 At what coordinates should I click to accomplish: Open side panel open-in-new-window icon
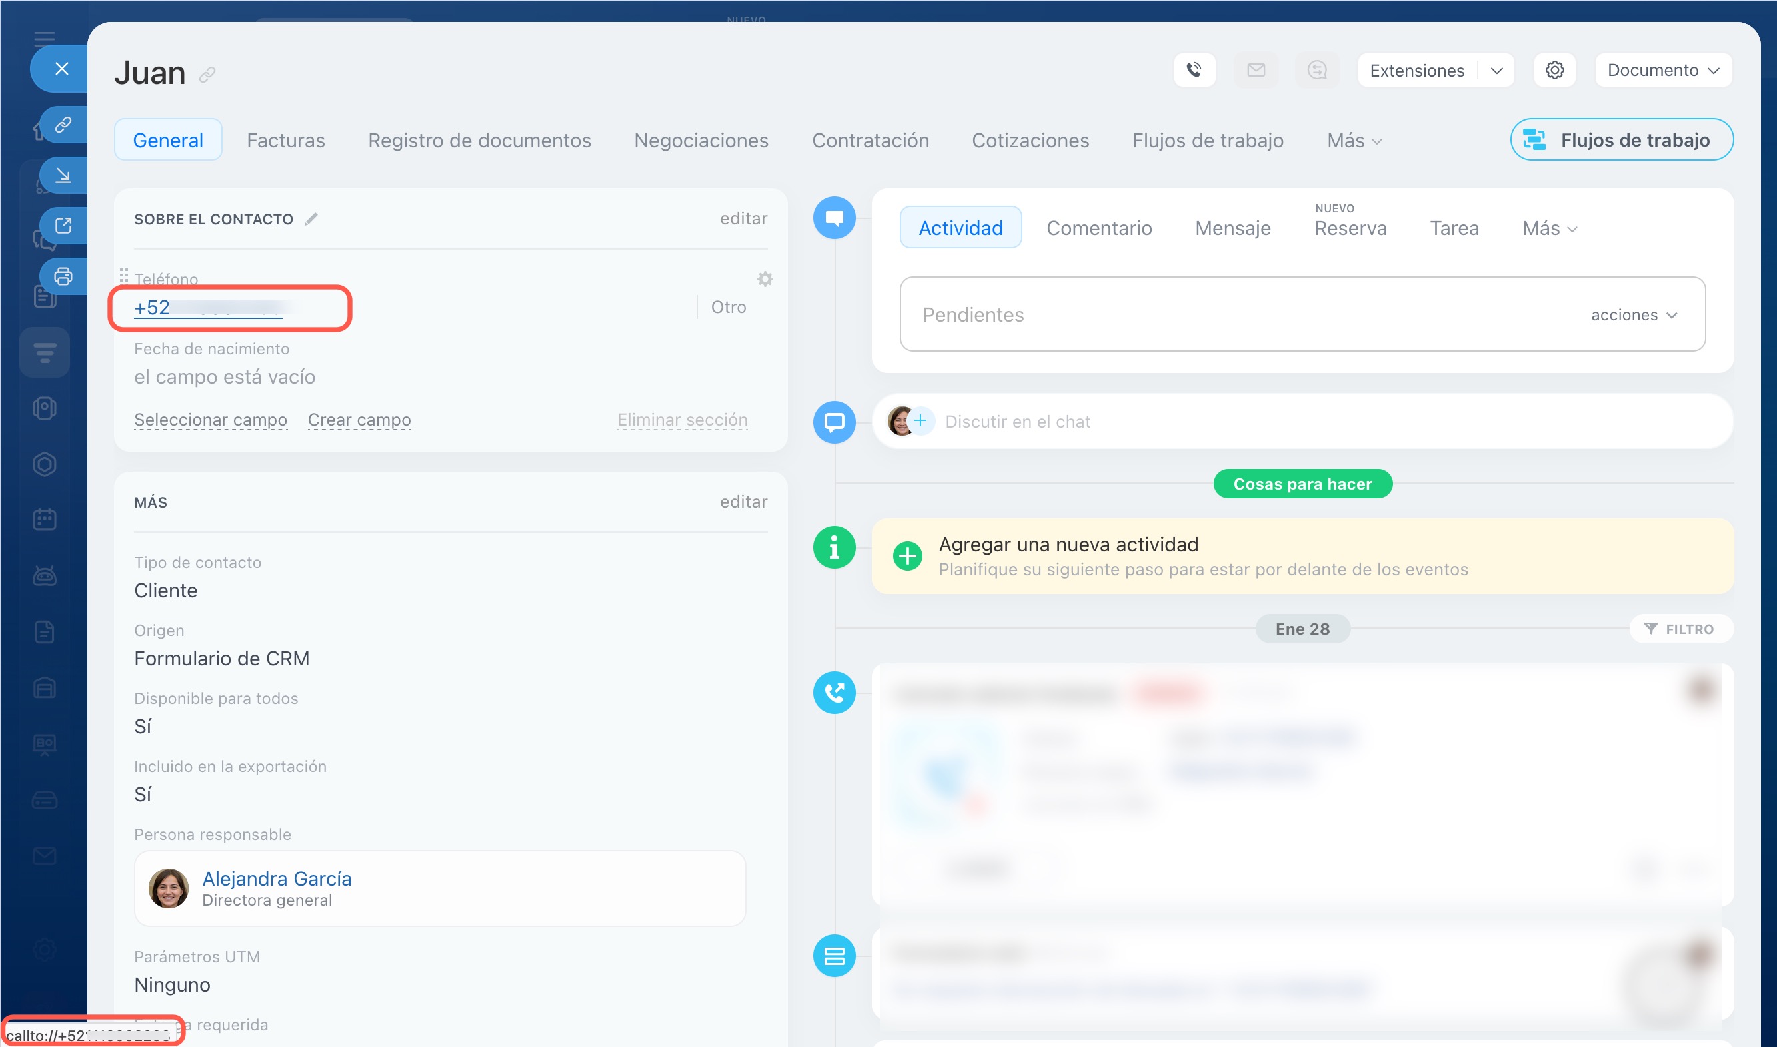tap(63, 226)
